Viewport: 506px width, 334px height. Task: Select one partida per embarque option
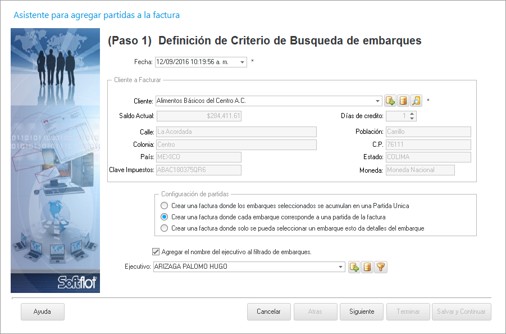coord(164,217)
